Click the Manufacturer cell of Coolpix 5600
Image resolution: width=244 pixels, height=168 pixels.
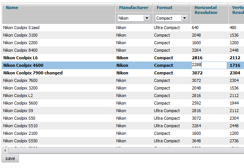tap(121, 103)
